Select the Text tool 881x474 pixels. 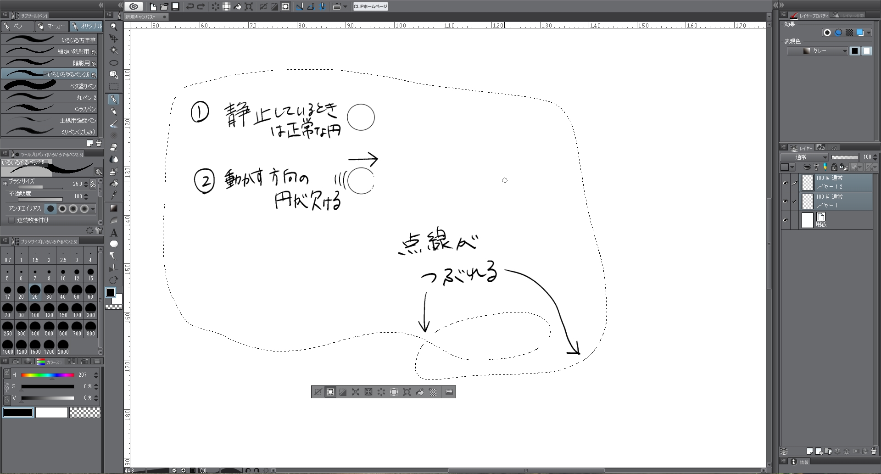pos(114,233)
